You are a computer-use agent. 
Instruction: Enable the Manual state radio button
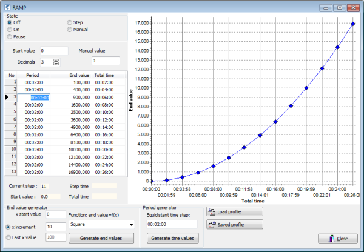70,29
